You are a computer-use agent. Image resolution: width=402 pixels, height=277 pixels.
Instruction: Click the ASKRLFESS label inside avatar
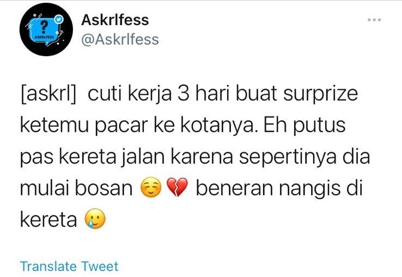44,37
